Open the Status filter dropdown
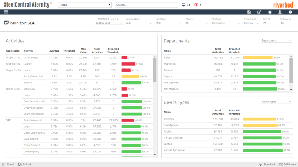The height and width of the screenshot is (167, 298). (197, 23)
